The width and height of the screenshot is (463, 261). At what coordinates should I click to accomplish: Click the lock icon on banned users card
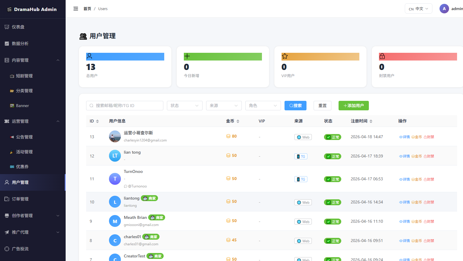(x=382, y=56)
